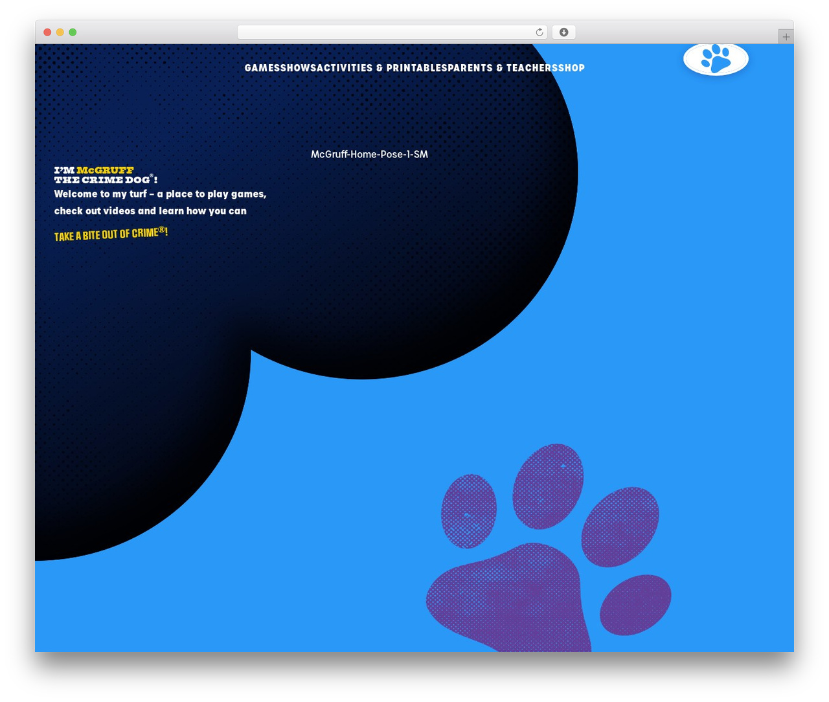The image size is (829, 702).
Task: Open the browser downloads button
Action: [563, 32]
